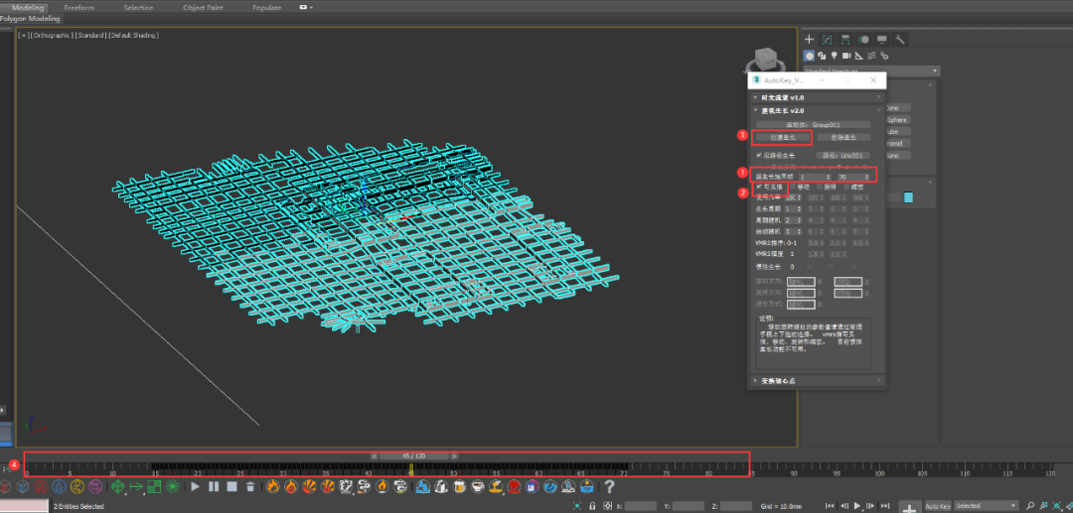The image size is (1073, 513).
Task: Click the ViewCube in viewport corner
Action: 766,59
